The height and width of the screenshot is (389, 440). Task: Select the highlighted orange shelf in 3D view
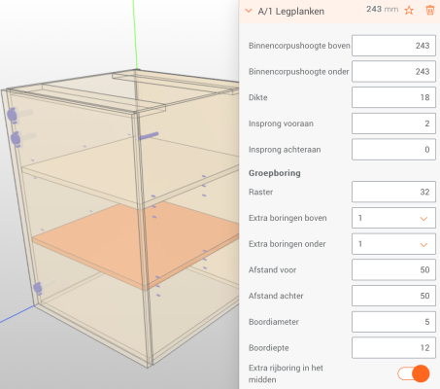[x=136, y=243]
